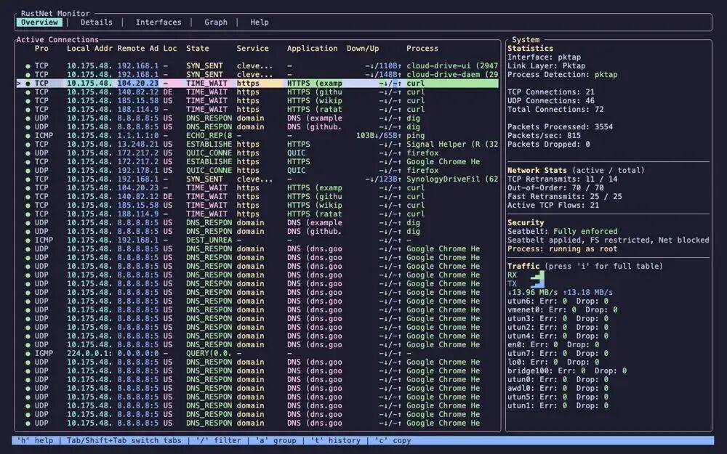Click the RX traffic sparkline graph

point(538,275)
